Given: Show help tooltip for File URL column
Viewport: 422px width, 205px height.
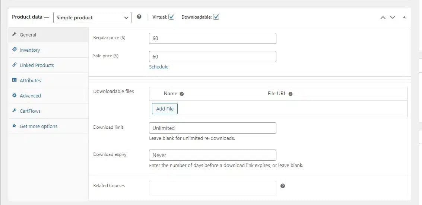Looking at the screenshot, I should pyautogui.click(x=291, y=94).
